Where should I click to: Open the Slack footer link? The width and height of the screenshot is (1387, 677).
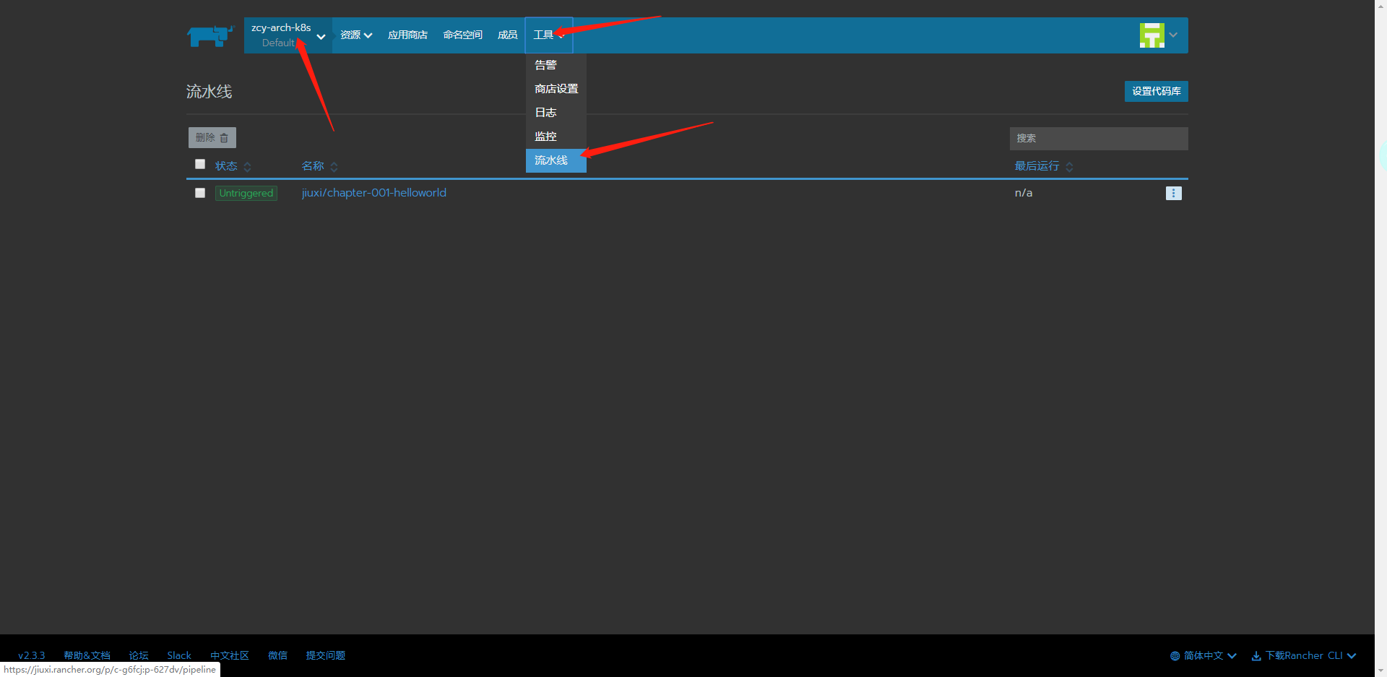click(x=179, y=656)
